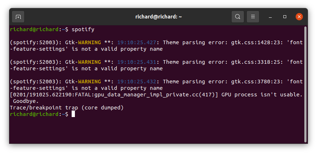
Task: Click the timestamp 19:10:25.427
Action: point(137,42)
